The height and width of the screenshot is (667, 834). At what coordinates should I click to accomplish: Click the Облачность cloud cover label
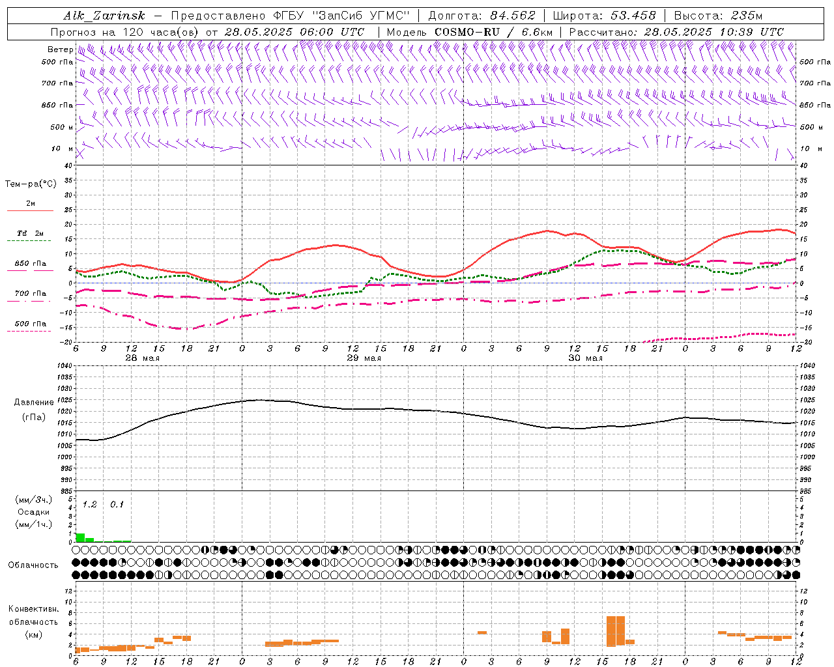(33, 565)
